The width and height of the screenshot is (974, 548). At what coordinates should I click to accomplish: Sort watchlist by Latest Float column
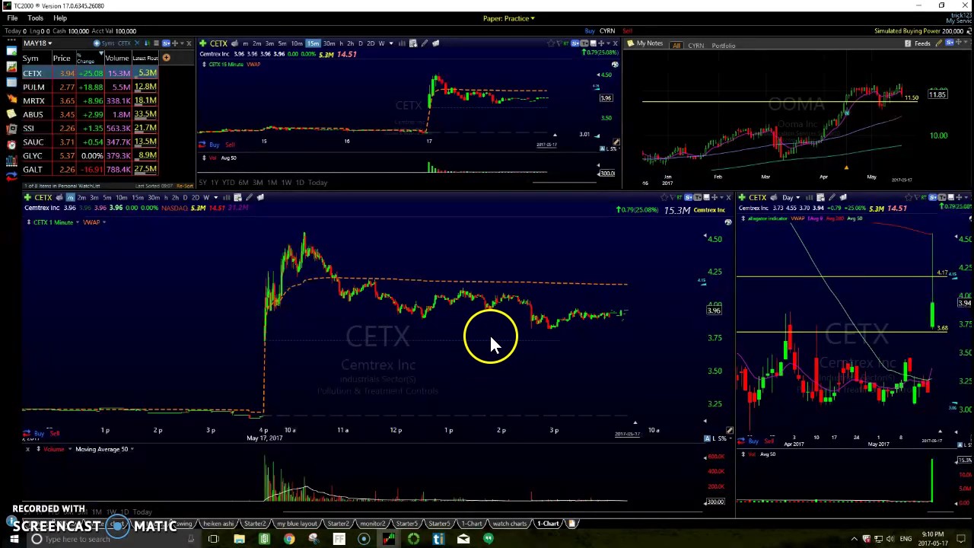click(x=145, y=58)
